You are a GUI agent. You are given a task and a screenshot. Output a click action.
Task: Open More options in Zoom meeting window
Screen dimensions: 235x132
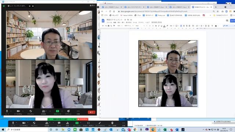tap(78, 112)
